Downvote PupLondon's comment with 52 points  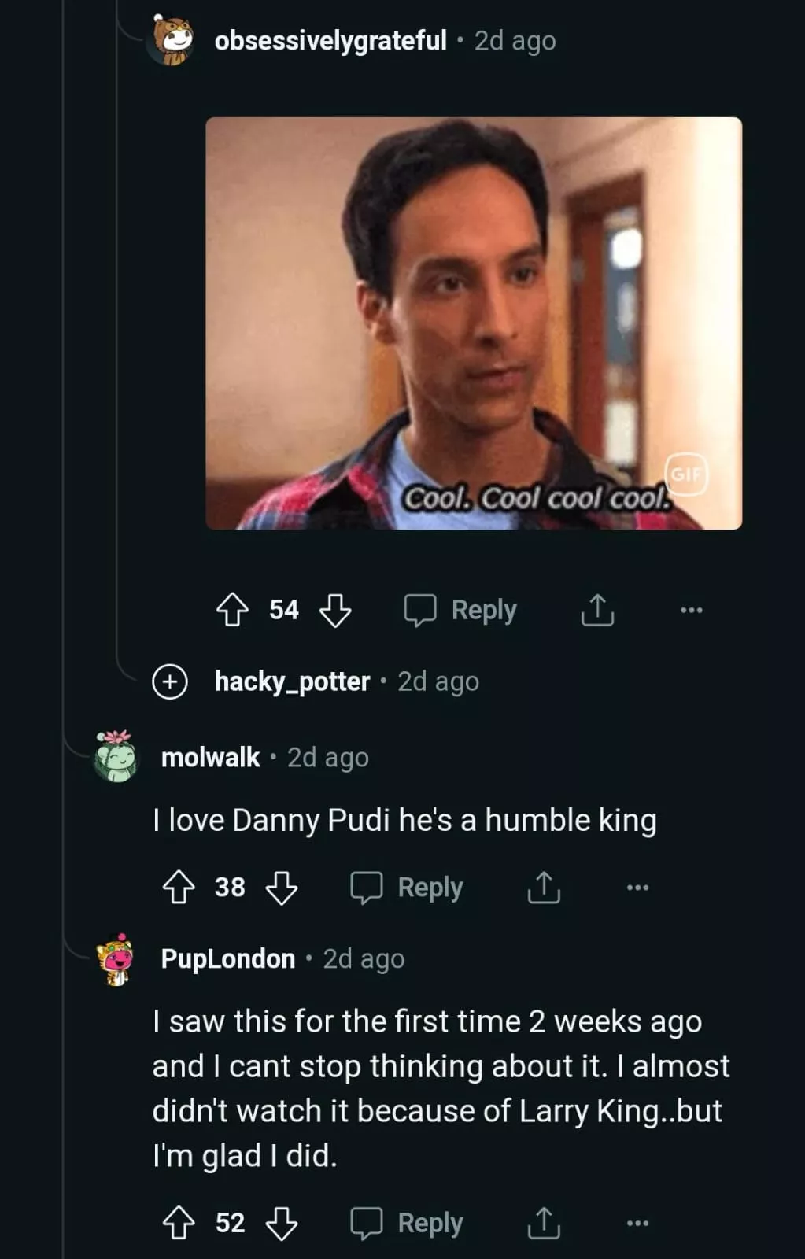click(282, 1223)
